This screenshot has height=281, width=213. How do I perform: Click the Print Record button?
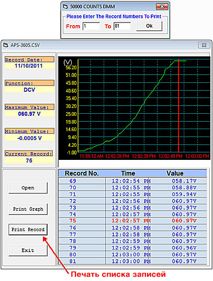pos(28,230)
